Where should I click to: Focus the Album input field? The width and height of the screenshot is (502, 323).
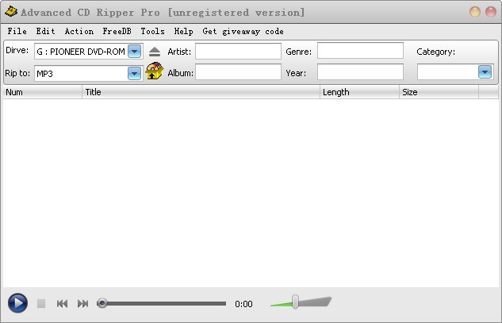238,72
